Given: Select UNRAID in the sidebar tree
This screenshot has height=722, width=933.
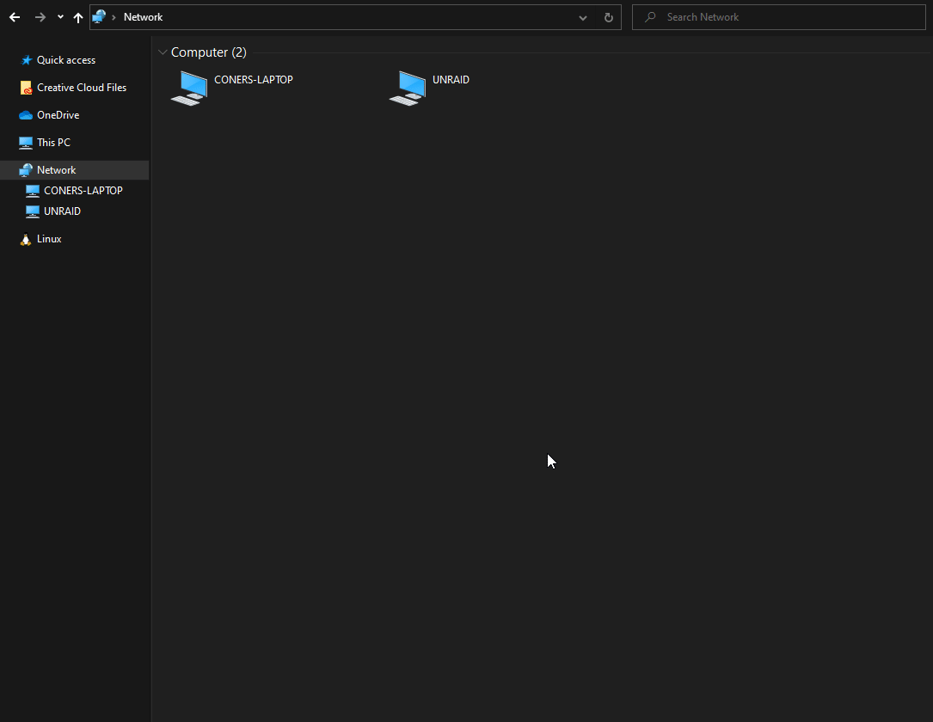Looking at the screenshot, I should point(62,211).
